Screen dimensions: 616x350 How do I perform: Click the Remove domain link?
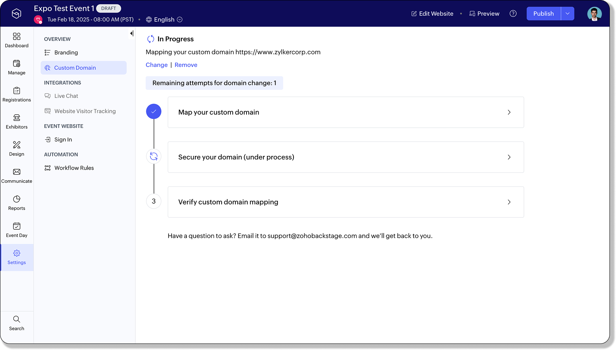point(186,65)
